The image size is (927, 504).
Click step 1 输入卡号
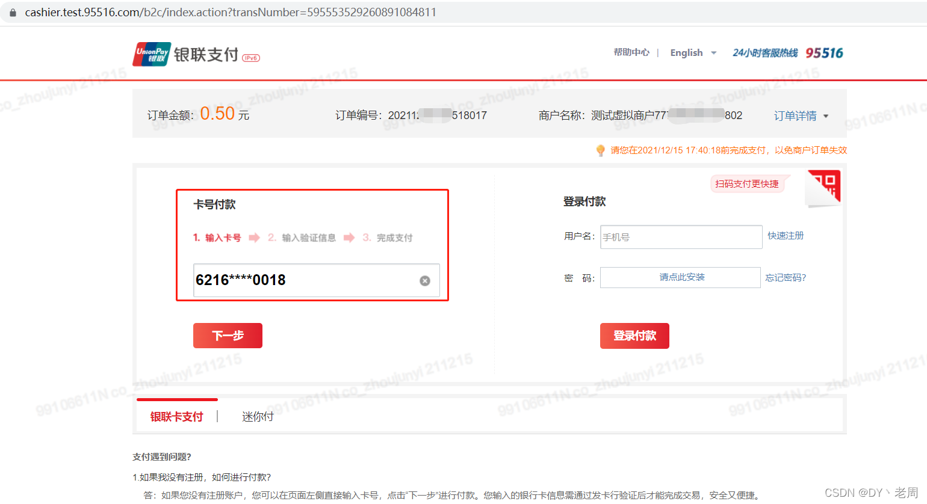pyautogui.click(x=217, y=238)
